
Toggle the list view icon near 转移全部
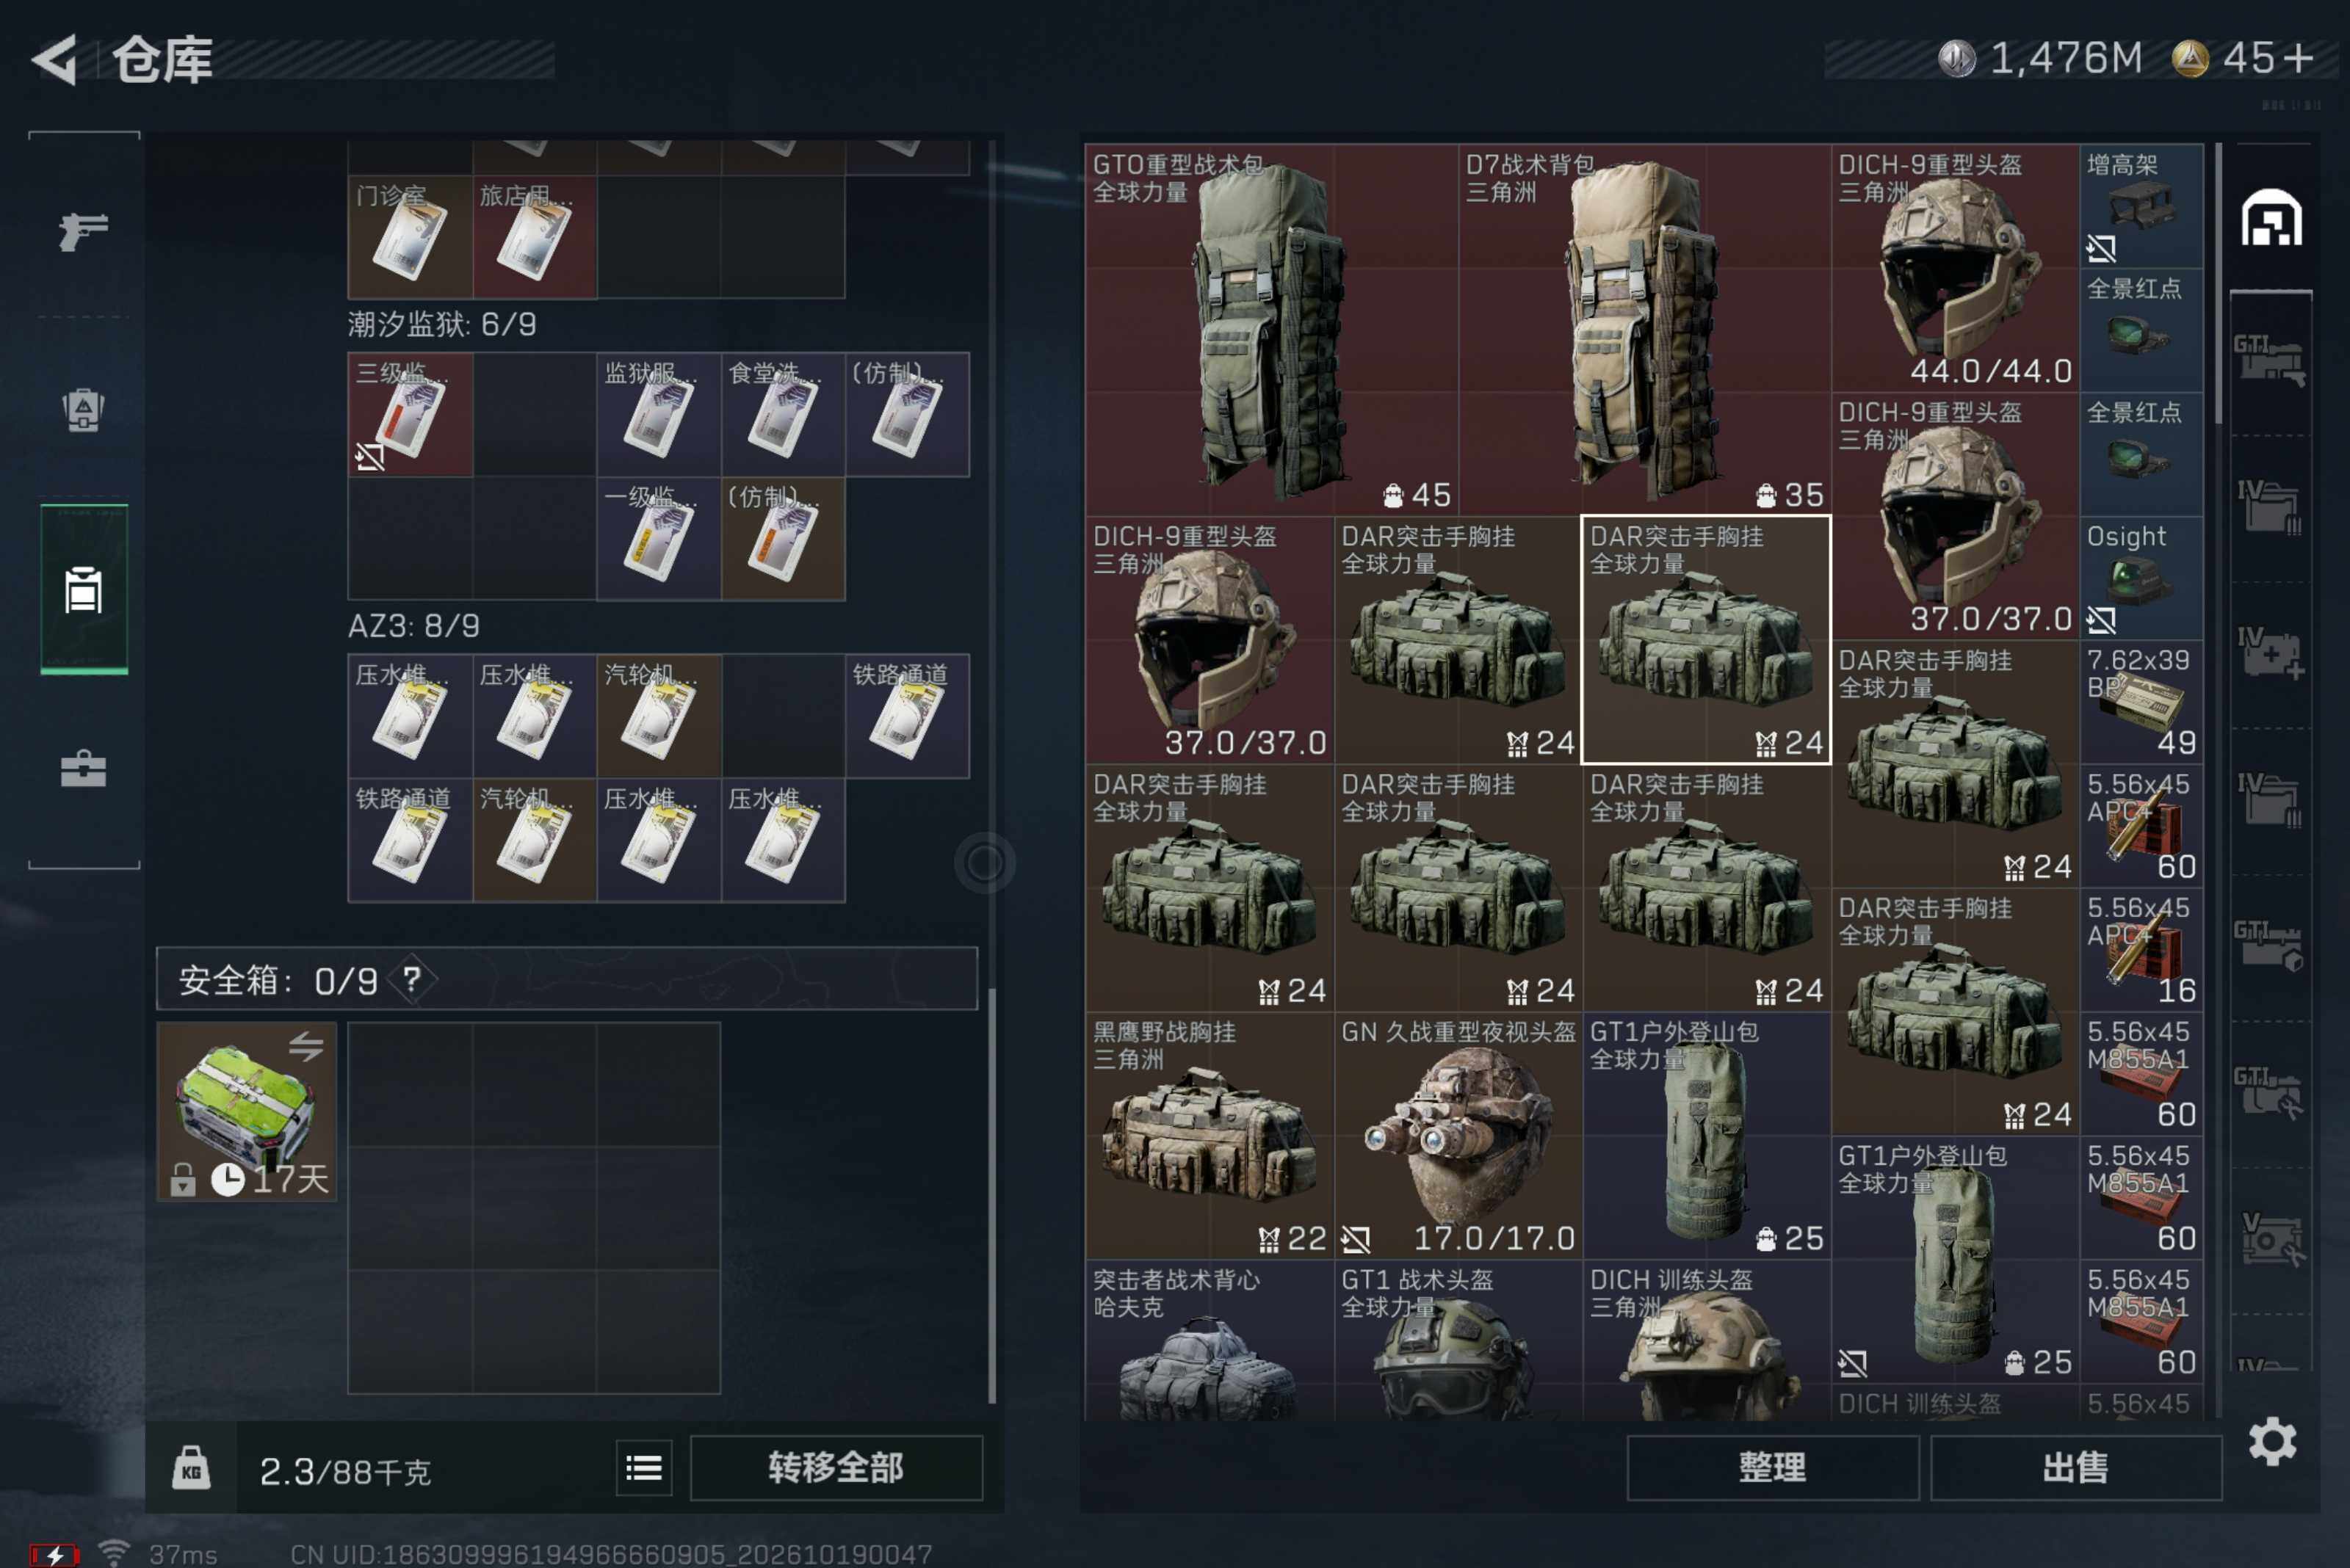pyautogui.click(x=643, y=1468)
